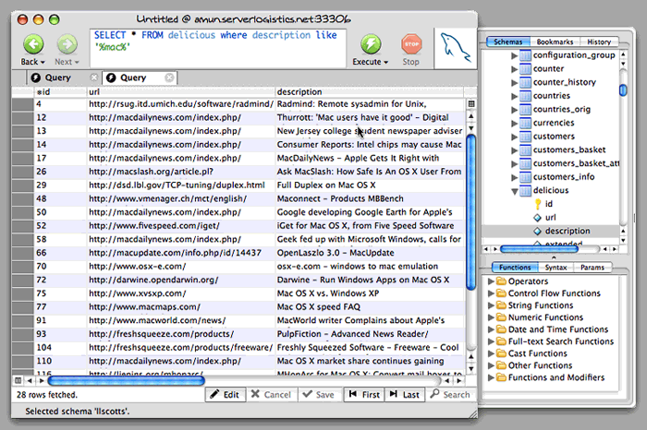Screen dimensions: 647x430
Task: Expand the counter_history table node
Action: click(514, 82)
